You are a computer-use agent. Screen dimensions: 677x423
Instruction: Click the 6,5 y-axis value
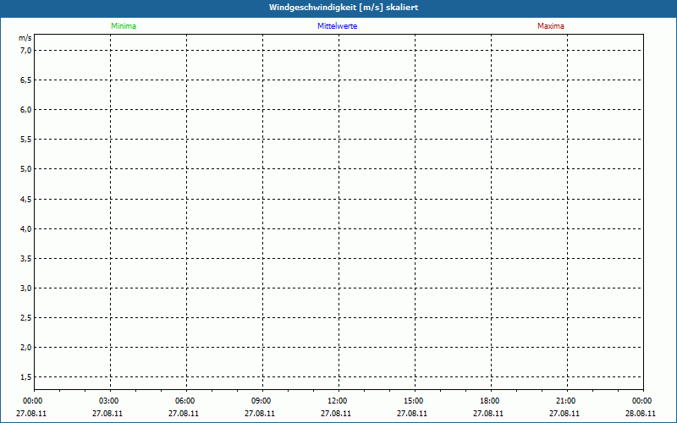pyautogui.click(x=26, y=80)
